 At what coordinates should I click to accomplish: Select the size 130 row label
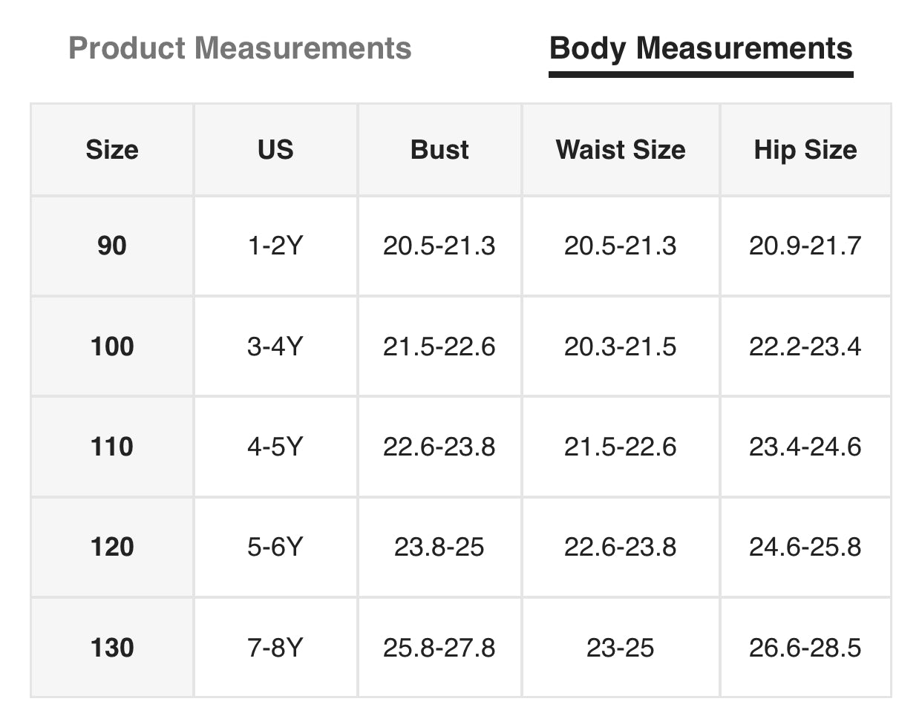pyautogui.click(x=112, y=648)
